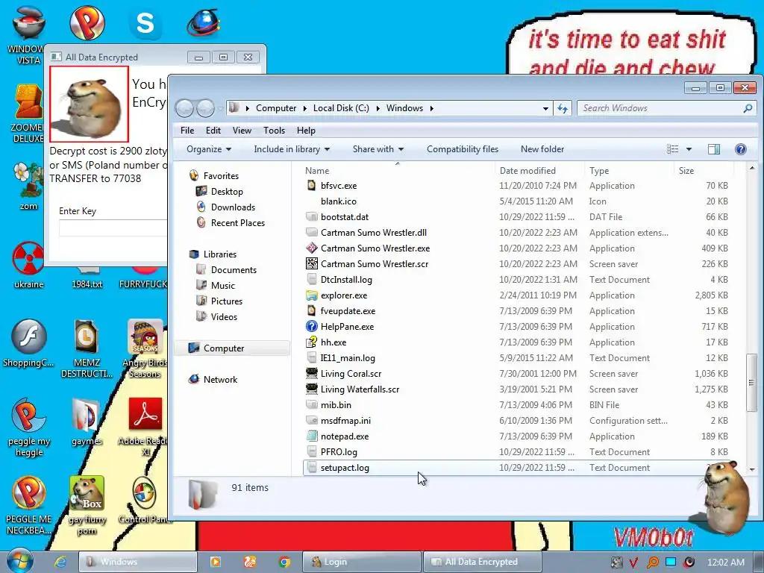Expand the arrow after Windows in breadcrumb
The width and height of the screenshot is (764, 573).
432,108
